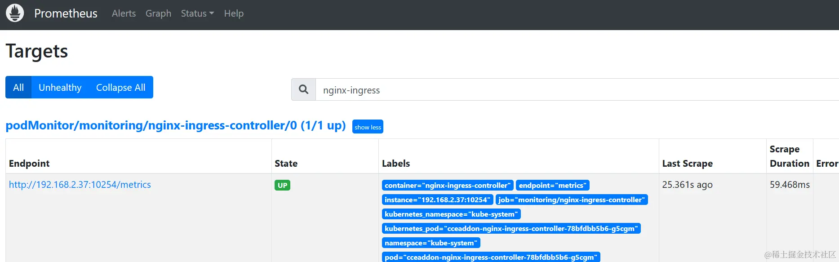Click the kubernetes_namespace="kube-system" label
This screenshot has height=262, width=839.
tap(451, 214)
